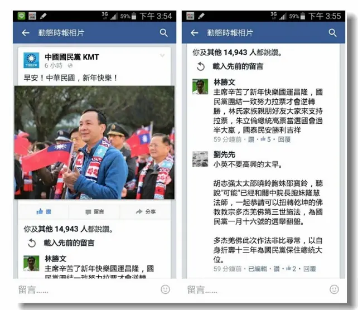Focus the 留言 comment field on left

pyautogui.click(x=87, y=290)
